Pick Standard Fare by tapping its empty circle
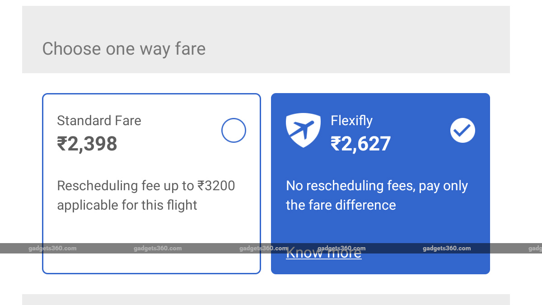This screenshot has height=305, width=542. coord(233,130)
